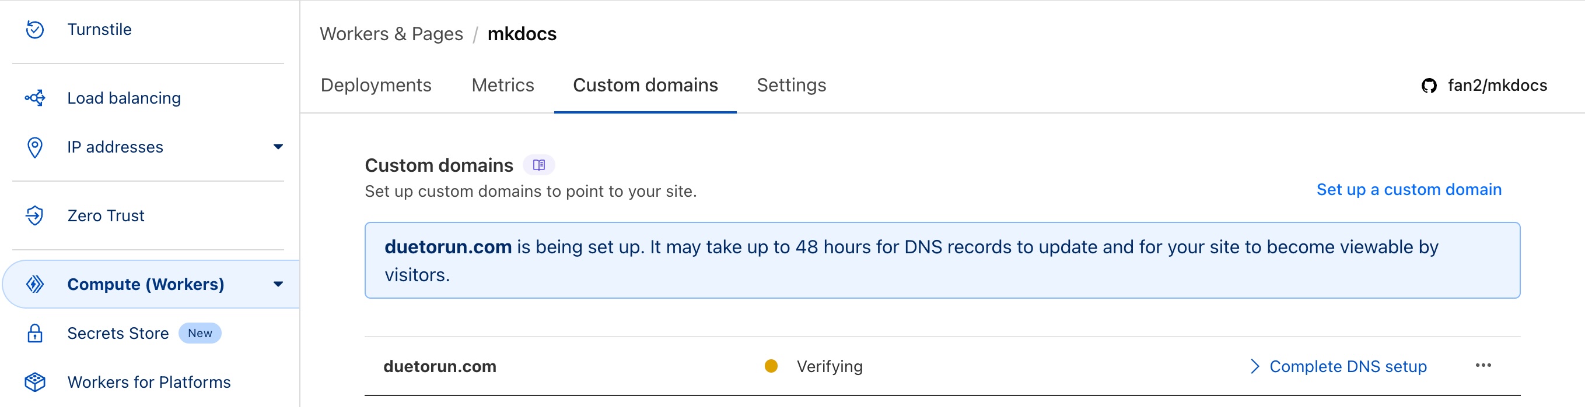Click the New badge on Secrets Store
Viewport: 1585px width, 407px height.
click(x=200, y=332)
